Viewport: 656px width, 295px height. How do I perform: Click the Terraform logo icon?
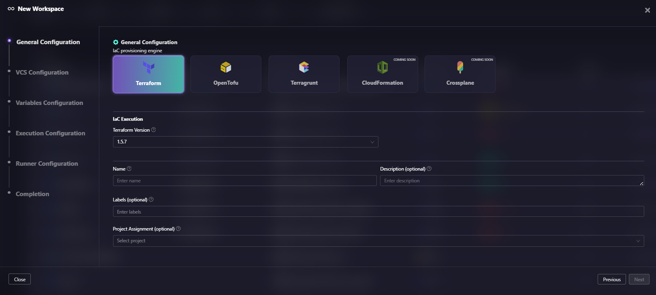(x=148, y=67)
